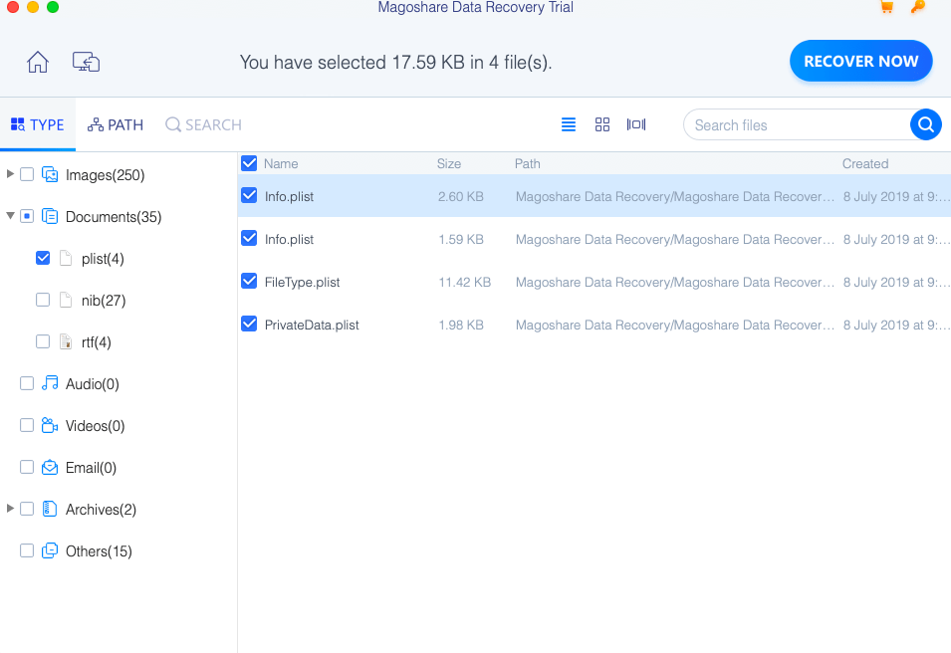Click the plist file type icon
The height and width of the screenshot is (653, 951).
(66, 258)
